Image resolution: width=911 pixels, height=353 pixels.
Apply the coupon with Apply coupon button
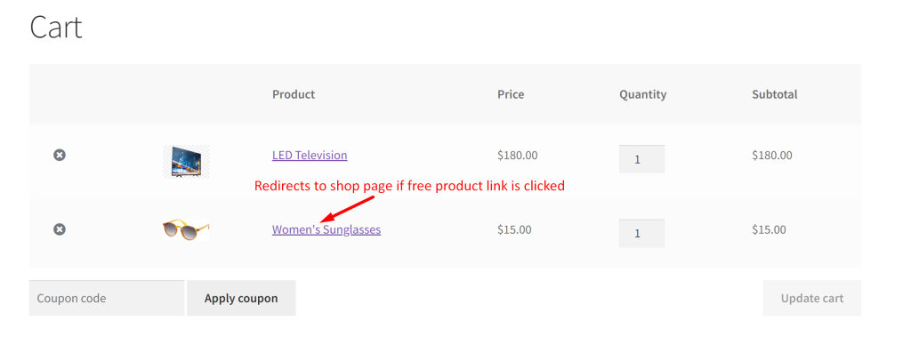[x=241, y=299]
